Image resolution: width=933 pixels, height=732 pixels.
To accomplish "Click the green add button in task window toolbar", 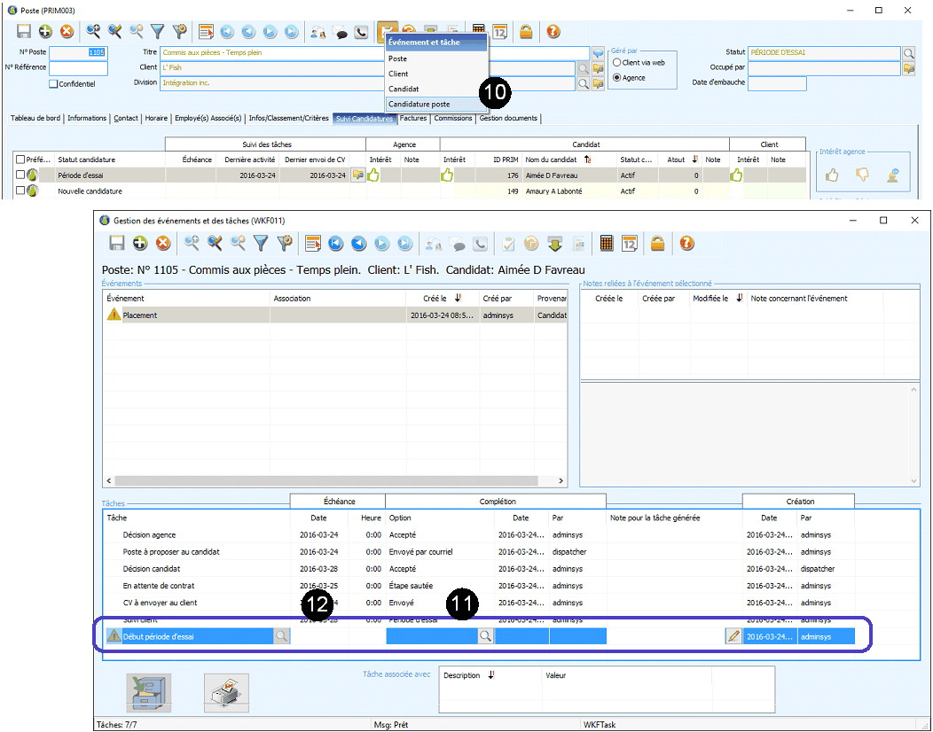I will pyautogui.click(x=140, y=244).
